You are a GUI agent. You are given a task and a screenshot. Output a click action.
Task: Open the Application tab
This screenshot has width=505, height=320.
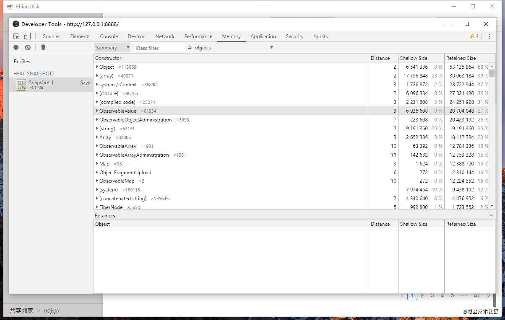point(263,36)
